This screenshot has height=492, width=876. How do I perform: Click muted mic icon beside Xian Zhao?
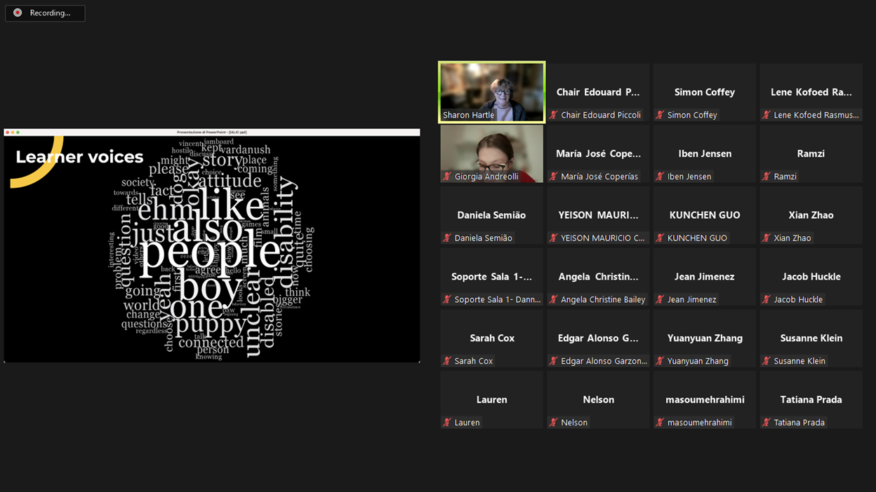pyautogui.click(x=766, y=238)
